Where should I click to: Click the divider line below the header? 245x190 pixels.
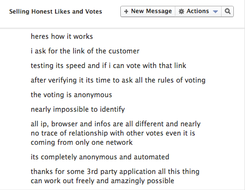(122, 28)
